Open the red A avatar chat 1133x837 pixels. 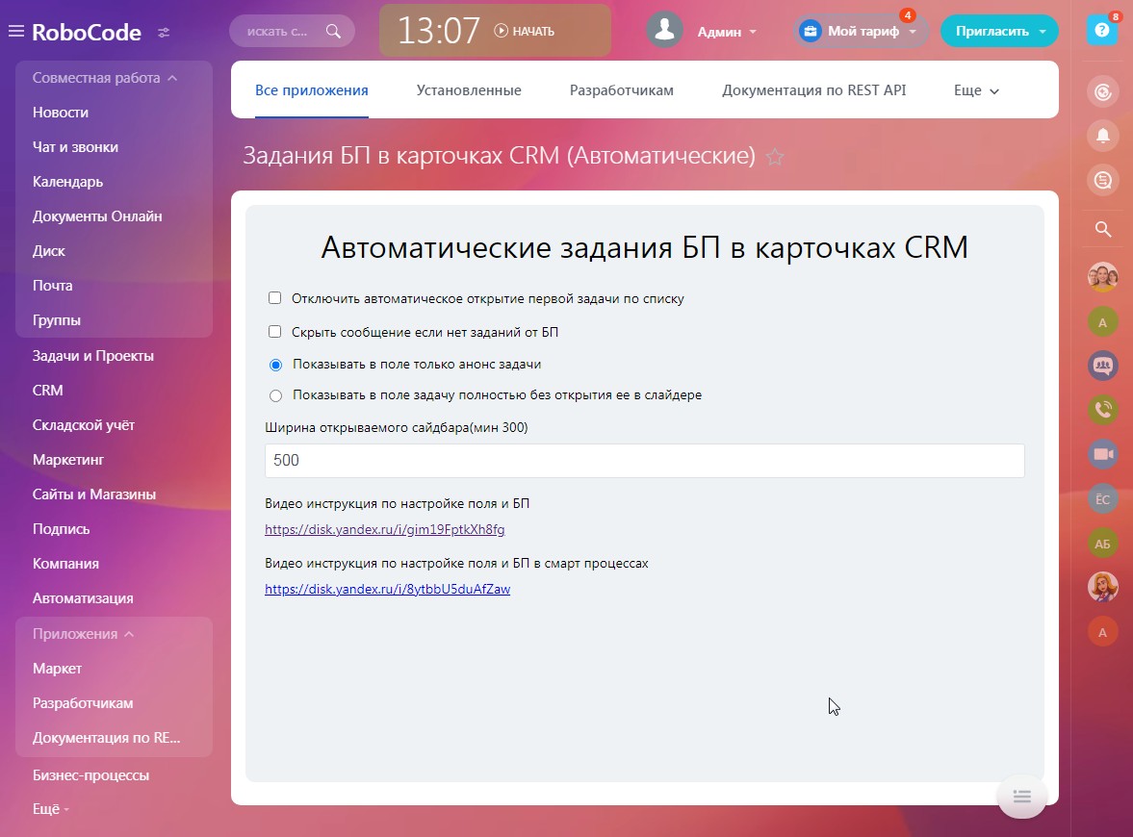[x=1102, y=633]
